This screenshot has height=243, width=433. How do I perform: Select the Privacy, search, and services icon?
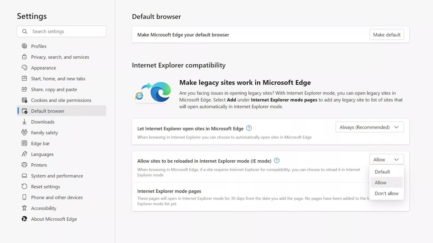[x=24, y=57]
